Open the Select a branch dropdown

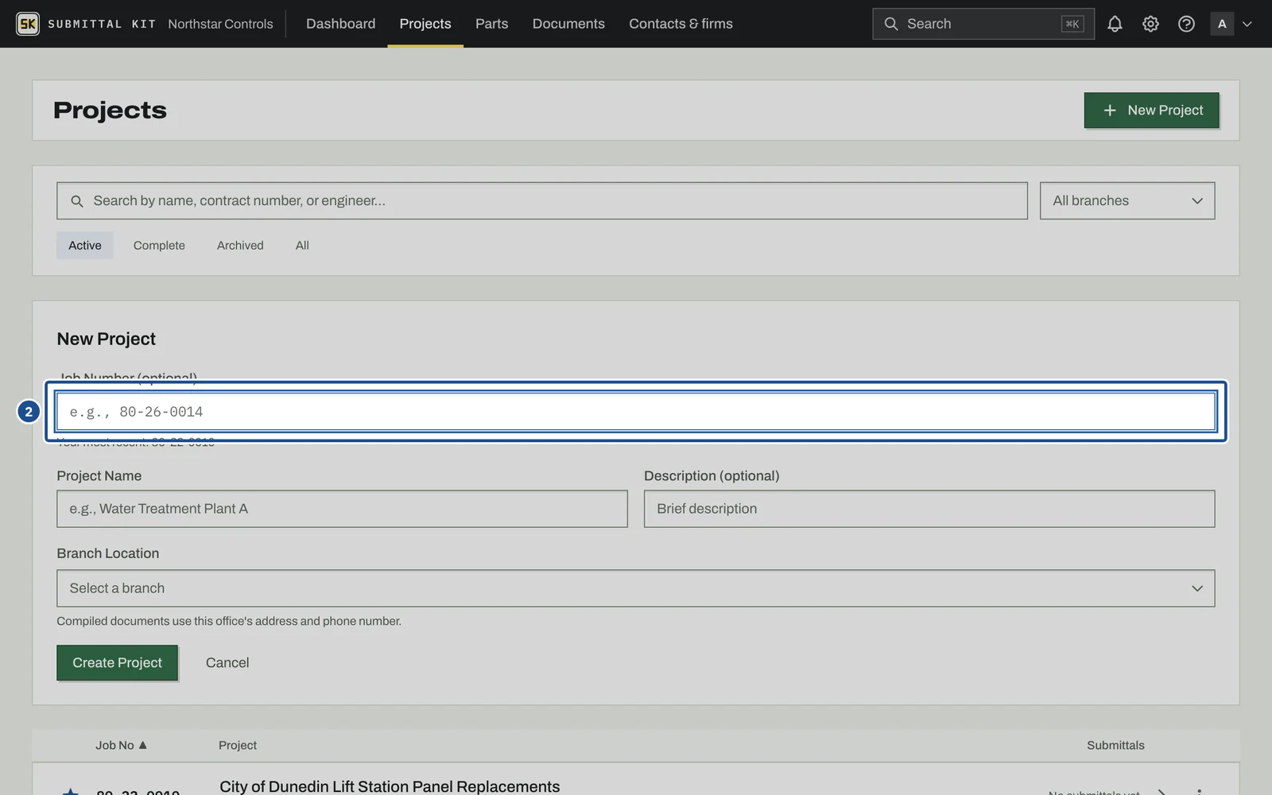point(636,588)
